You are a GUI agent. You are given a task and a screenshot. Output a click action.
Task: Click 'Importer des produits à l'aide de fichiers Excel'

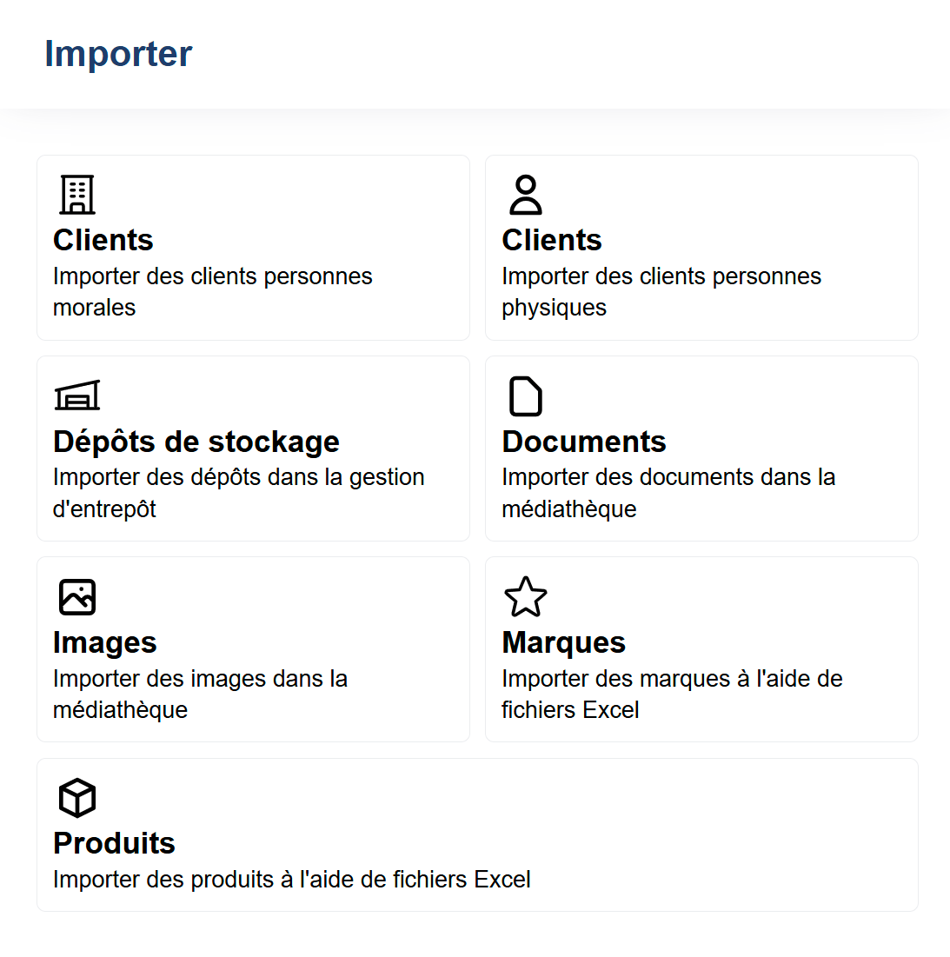pos(292,880)
